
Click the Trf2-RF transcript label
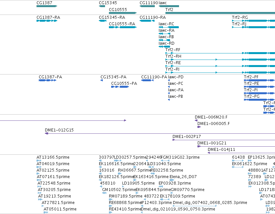point(173,50)
